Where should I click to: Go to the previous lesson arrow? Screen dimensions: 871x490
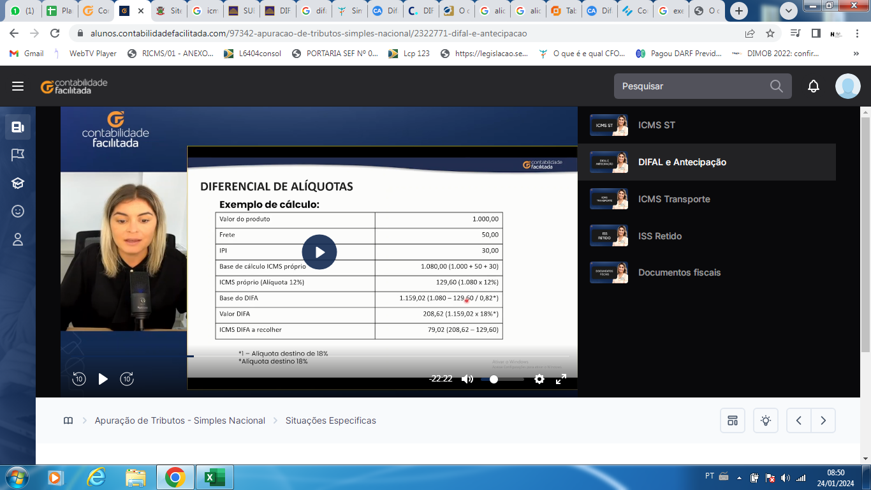[x=799, y=420]
